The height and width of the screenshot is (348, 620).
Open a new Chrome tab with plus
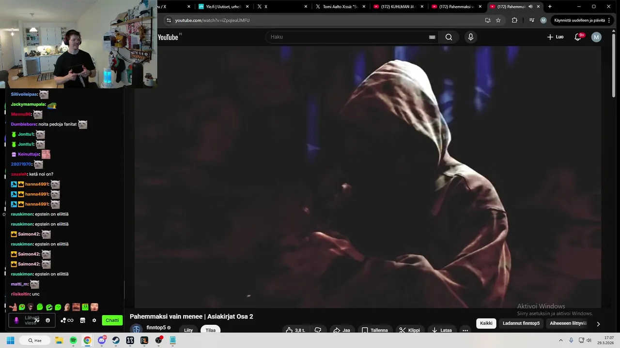[x=550, y=7]
